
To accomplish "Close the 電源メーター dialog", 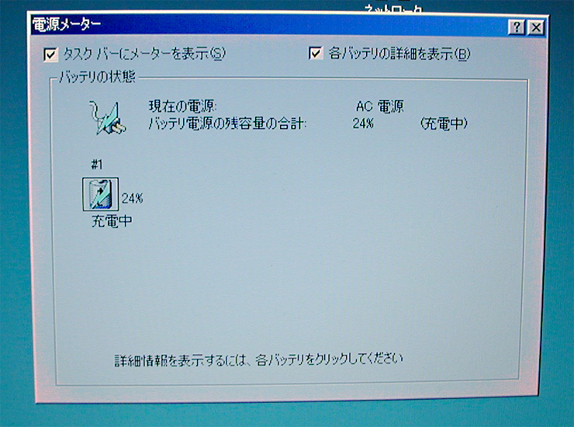I will (536, 27).
